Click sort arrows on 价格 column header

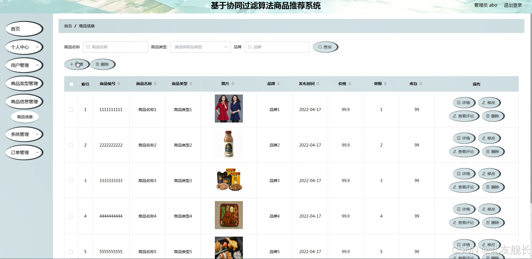(350, 83)
